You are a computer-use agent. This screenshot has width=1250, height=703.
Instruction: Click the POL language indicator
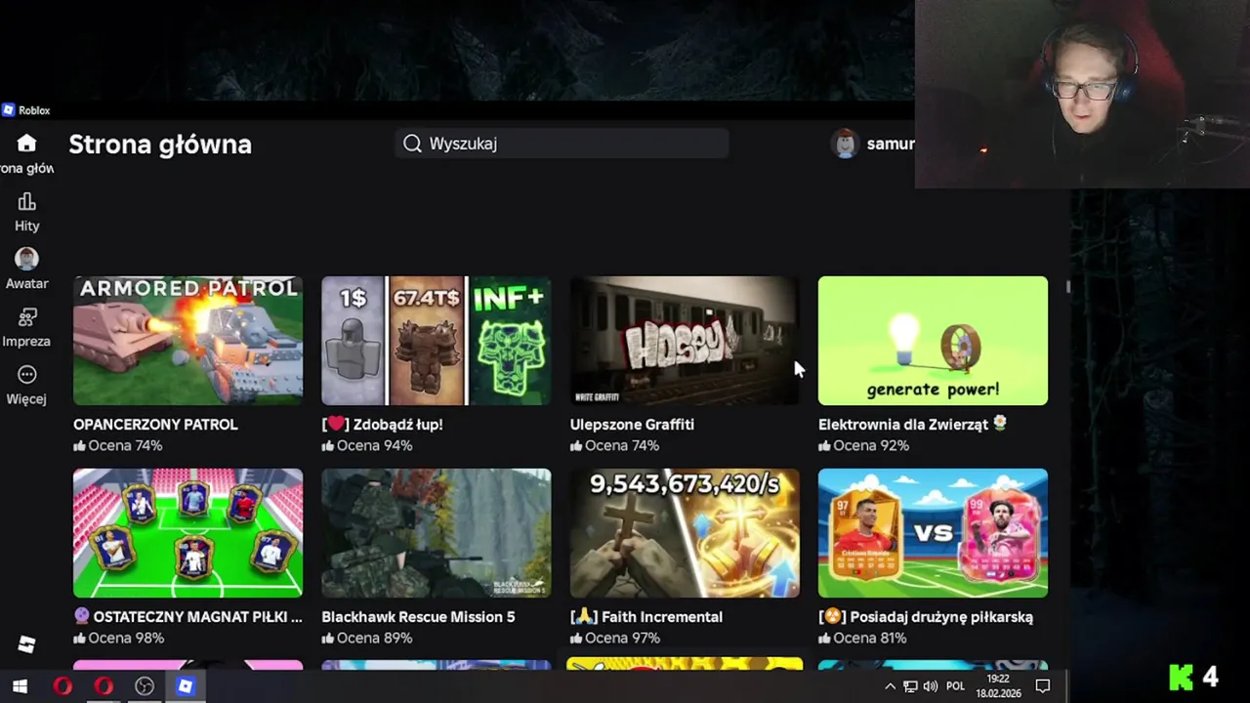click(x=956, y=686)
